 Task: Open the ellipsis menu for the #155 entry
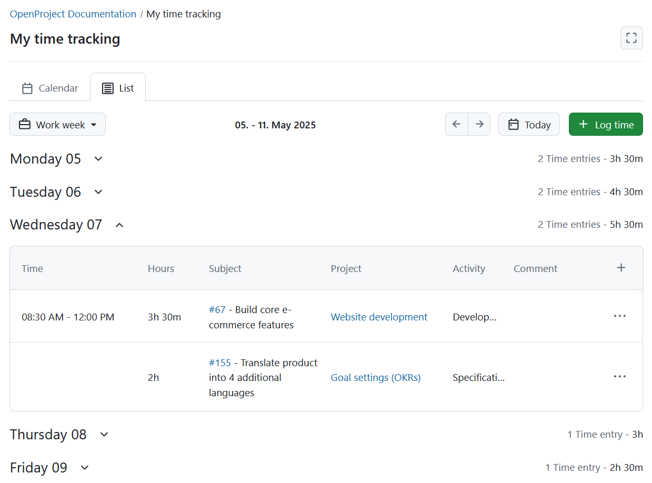(x=619, y=376)
